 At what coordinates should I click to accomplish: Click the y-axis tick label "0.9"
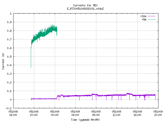[9, 22]
